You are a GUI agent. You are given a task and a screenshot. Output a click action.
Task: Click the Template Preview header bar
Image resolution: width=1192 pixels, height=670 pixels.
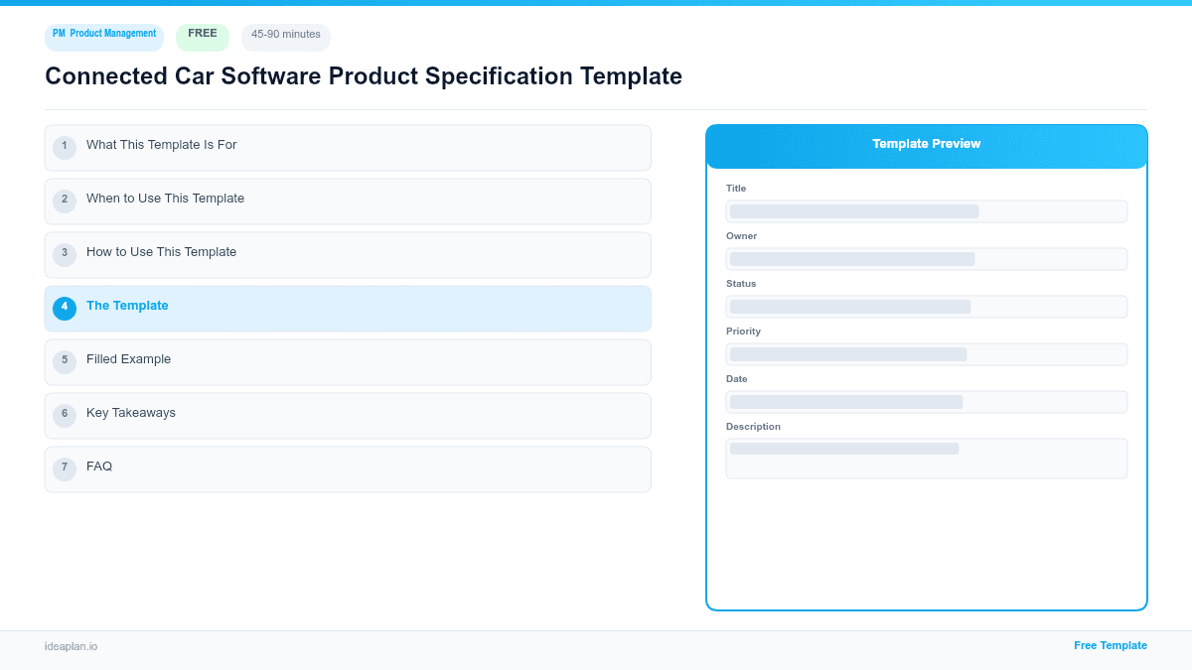(x=926, y=146)
